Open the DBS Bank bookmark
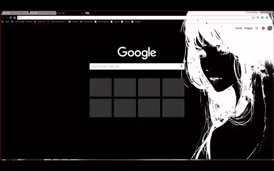 click(x=40, y=22)
